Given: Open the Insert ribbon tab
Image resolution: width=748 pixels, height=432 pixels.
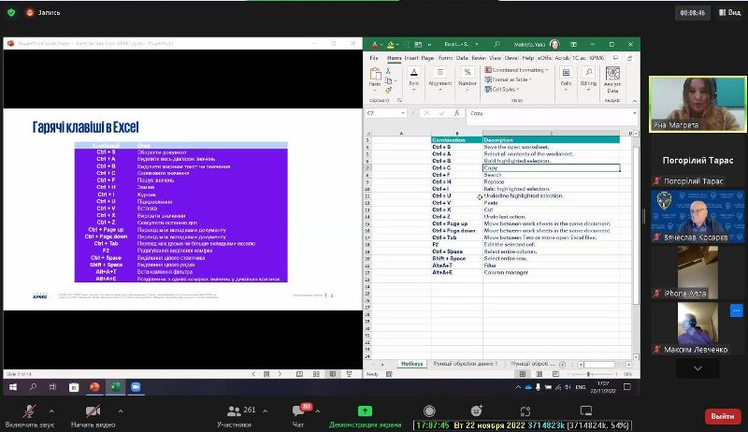Looking at the screenshot, I should coord(411,58).
